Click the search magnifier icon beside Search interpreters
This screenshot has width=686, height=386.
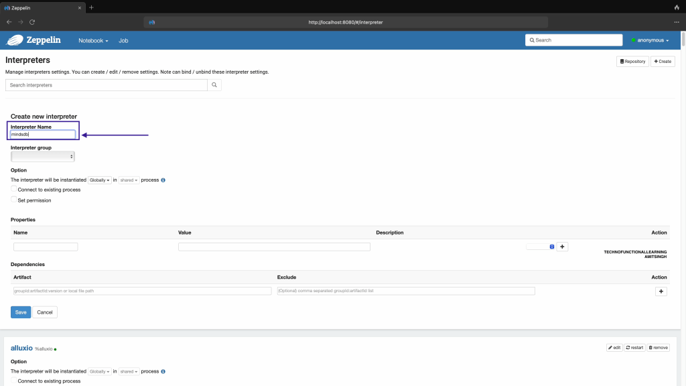[x=214, y=85]
